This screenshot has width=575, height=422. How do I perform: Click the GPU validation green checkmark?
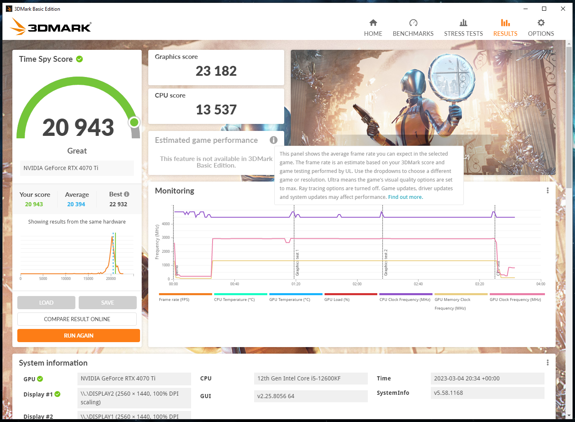click(40, 379)
